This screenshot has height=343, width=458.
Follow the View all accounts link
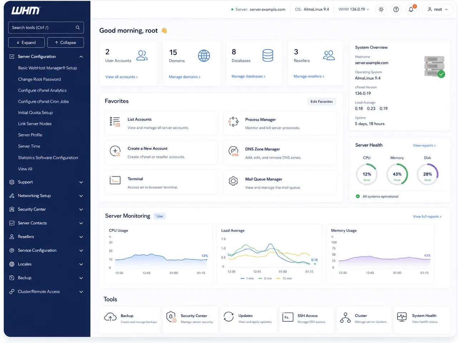tap(121, 77)
